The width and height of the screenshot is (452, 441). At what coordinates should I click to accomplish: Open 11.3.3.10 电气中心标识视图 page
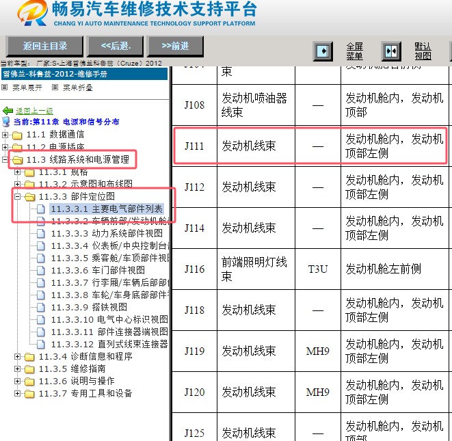tap(109, 319)
